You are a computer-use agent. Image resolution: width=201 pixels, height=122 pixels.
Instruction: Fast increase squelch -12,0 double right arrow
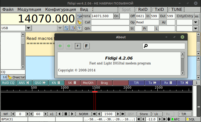164,119
